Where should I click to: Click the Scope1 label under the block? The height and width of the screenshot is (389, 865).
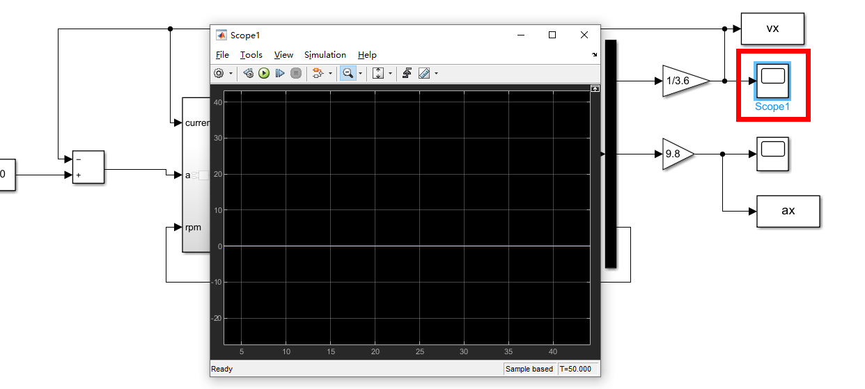pos(772,107)
